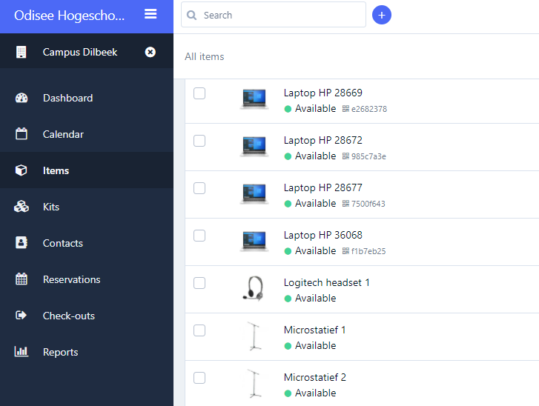Viewport: 539px width, 406px height.
Task: Focus the Search input field
Action: pos(274,15)
